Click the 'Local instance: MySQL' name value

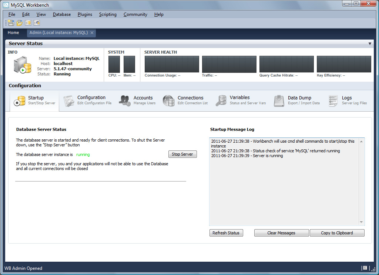pos(77,58)
